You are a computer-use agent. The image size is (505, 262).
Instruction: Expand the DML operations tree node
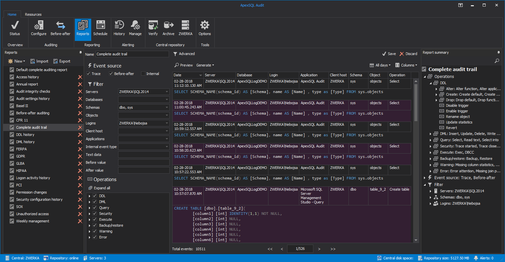pyautogui.click(x=90, y=201)
